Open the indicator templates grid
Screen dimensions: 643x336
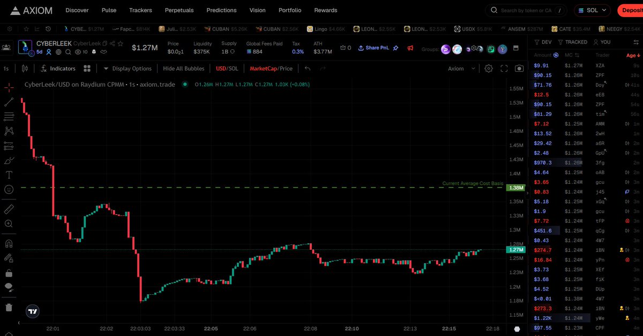(87, 69)
